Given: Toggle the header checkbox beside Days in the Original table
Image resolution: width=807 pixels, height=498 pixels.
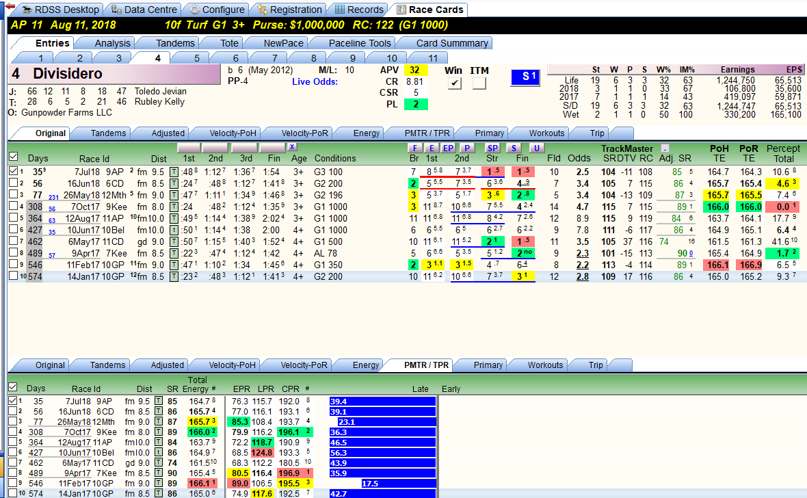Looking at the screenshot, I should pyautogui.click(x=14, y=157).
